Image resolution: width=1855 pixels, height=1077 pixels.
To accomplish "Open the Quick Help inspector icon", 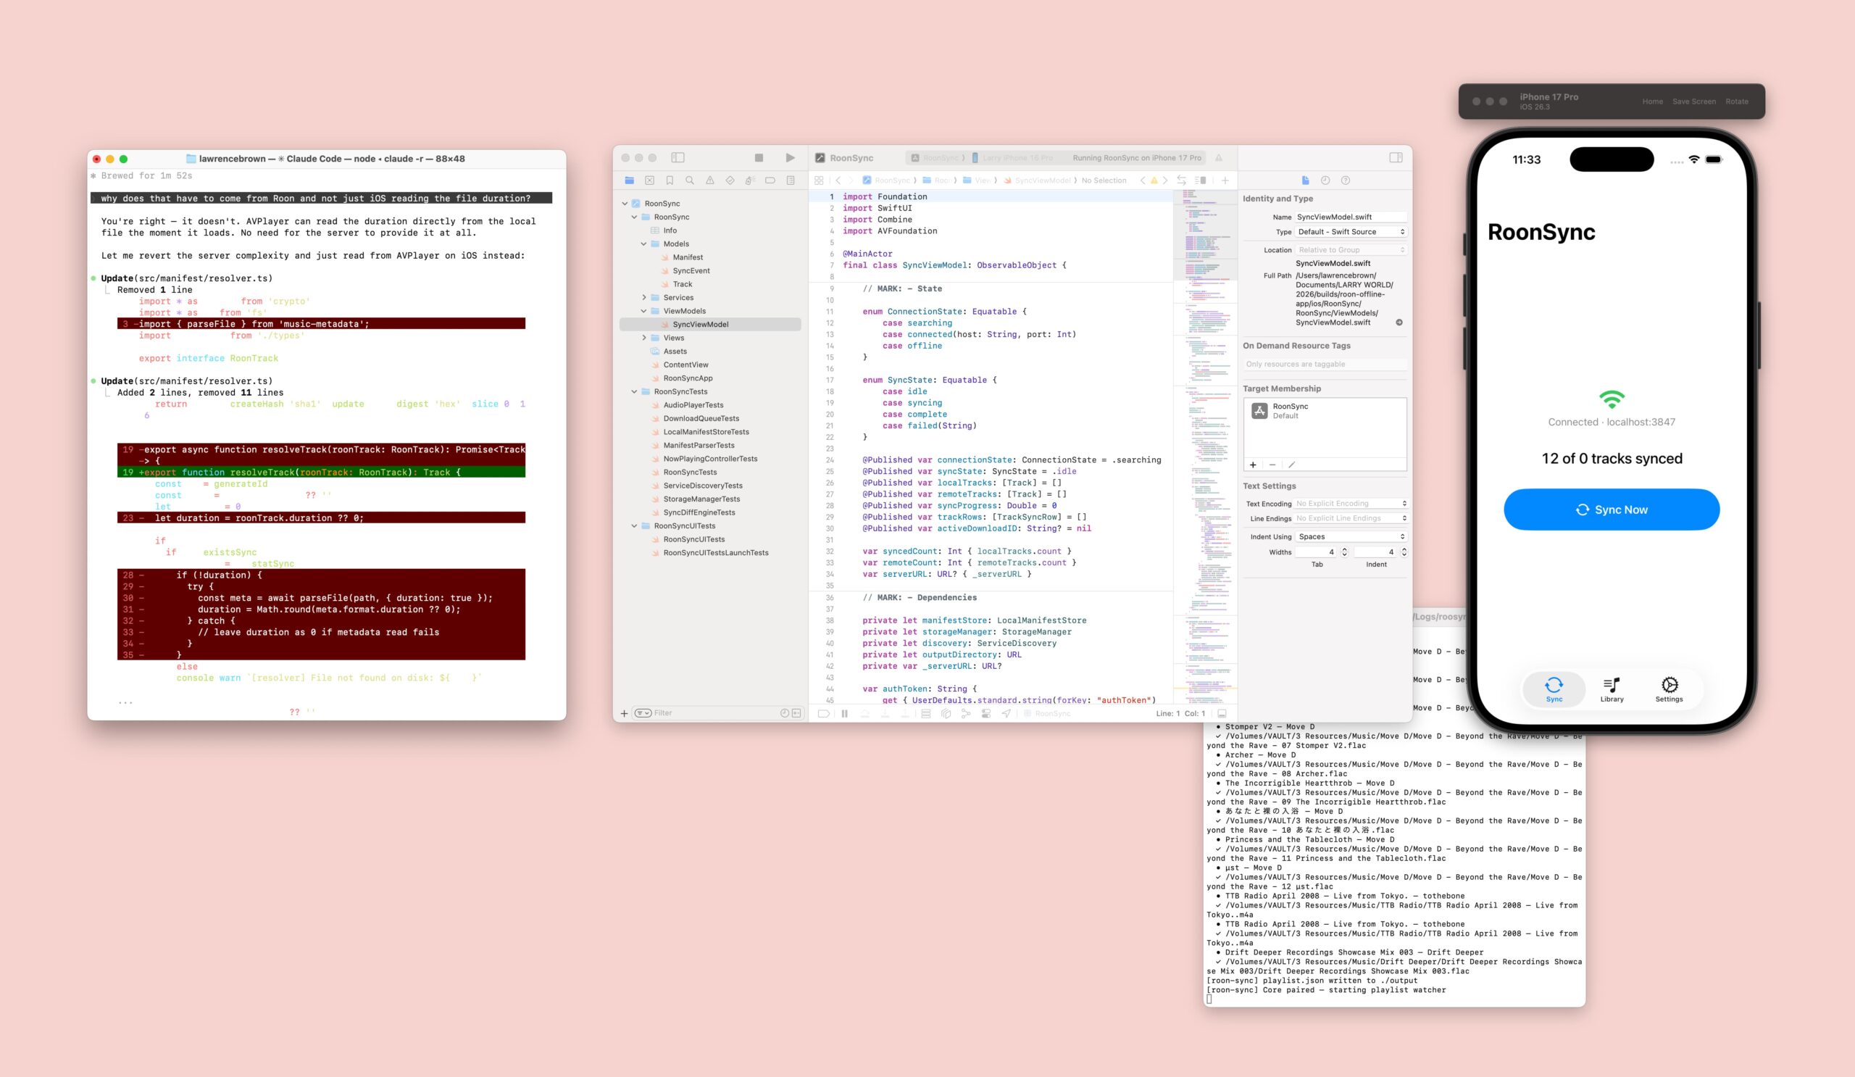I will coord(1345,180).
